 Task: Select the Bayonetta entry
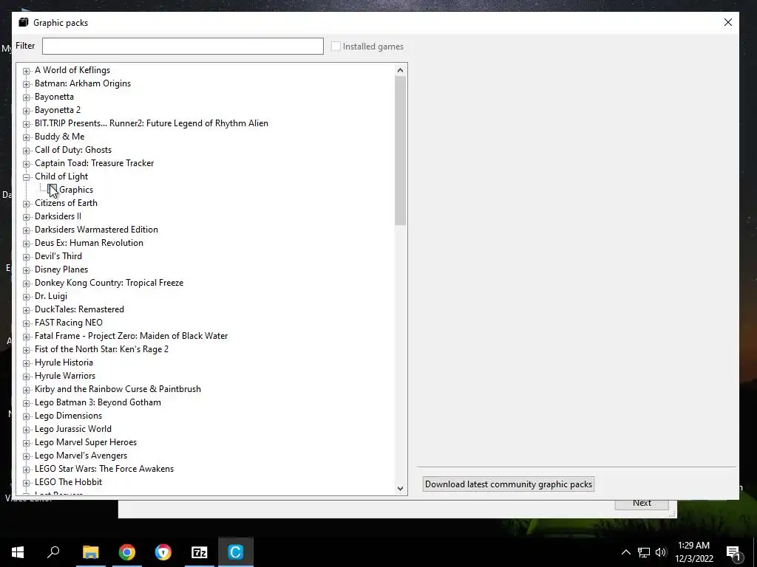[54, 97]
